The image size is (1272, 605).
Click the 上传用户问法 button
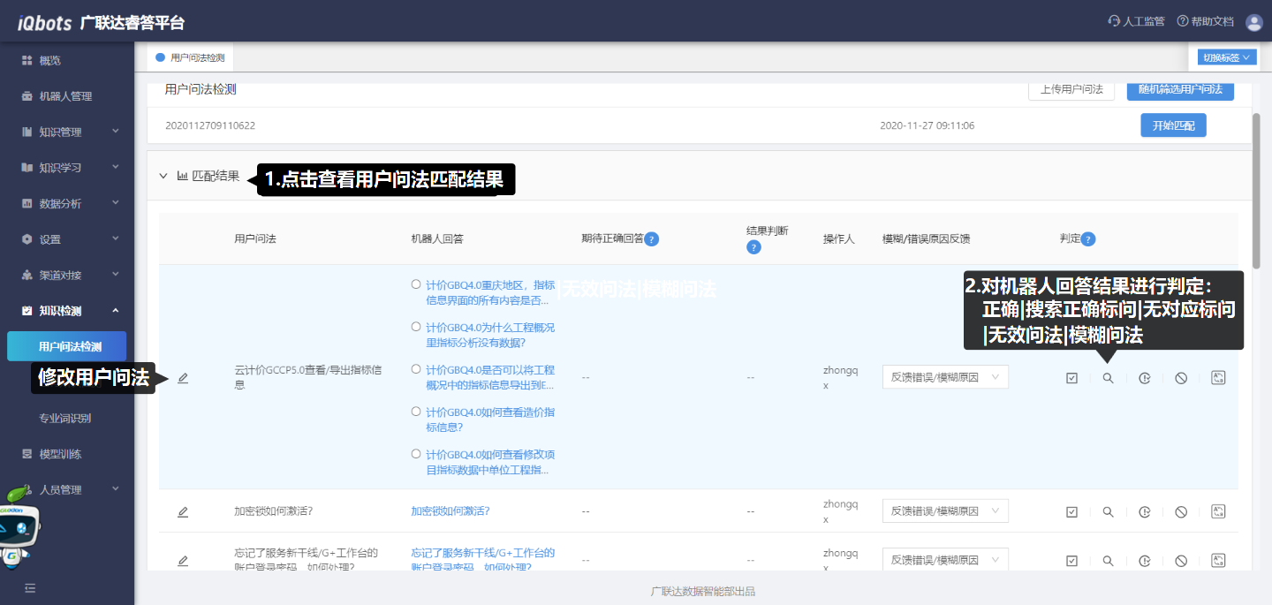1071,89
